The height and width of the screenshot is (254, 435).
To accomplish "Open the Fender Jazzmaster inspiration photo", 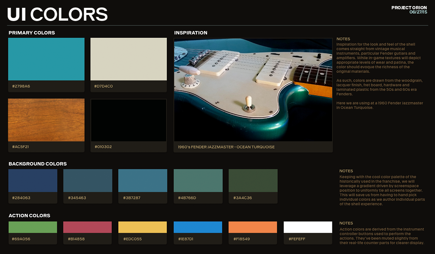I will click(x=253, y=90).
